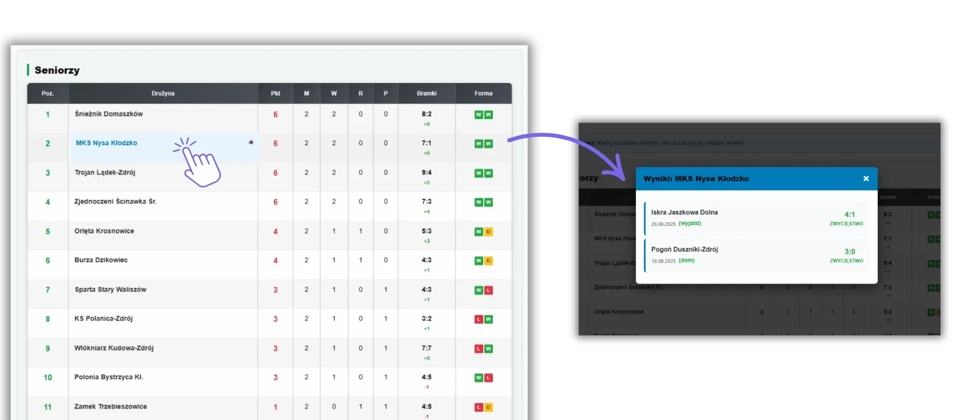The width and height of the screenshot is (955, 420).
Task: Click the red L form badge for Sparta
Action: point(488,290)
